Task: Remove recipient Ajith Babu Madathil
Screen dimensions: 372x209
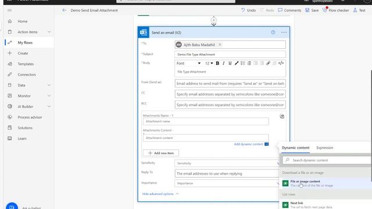Action: [220, 45]
